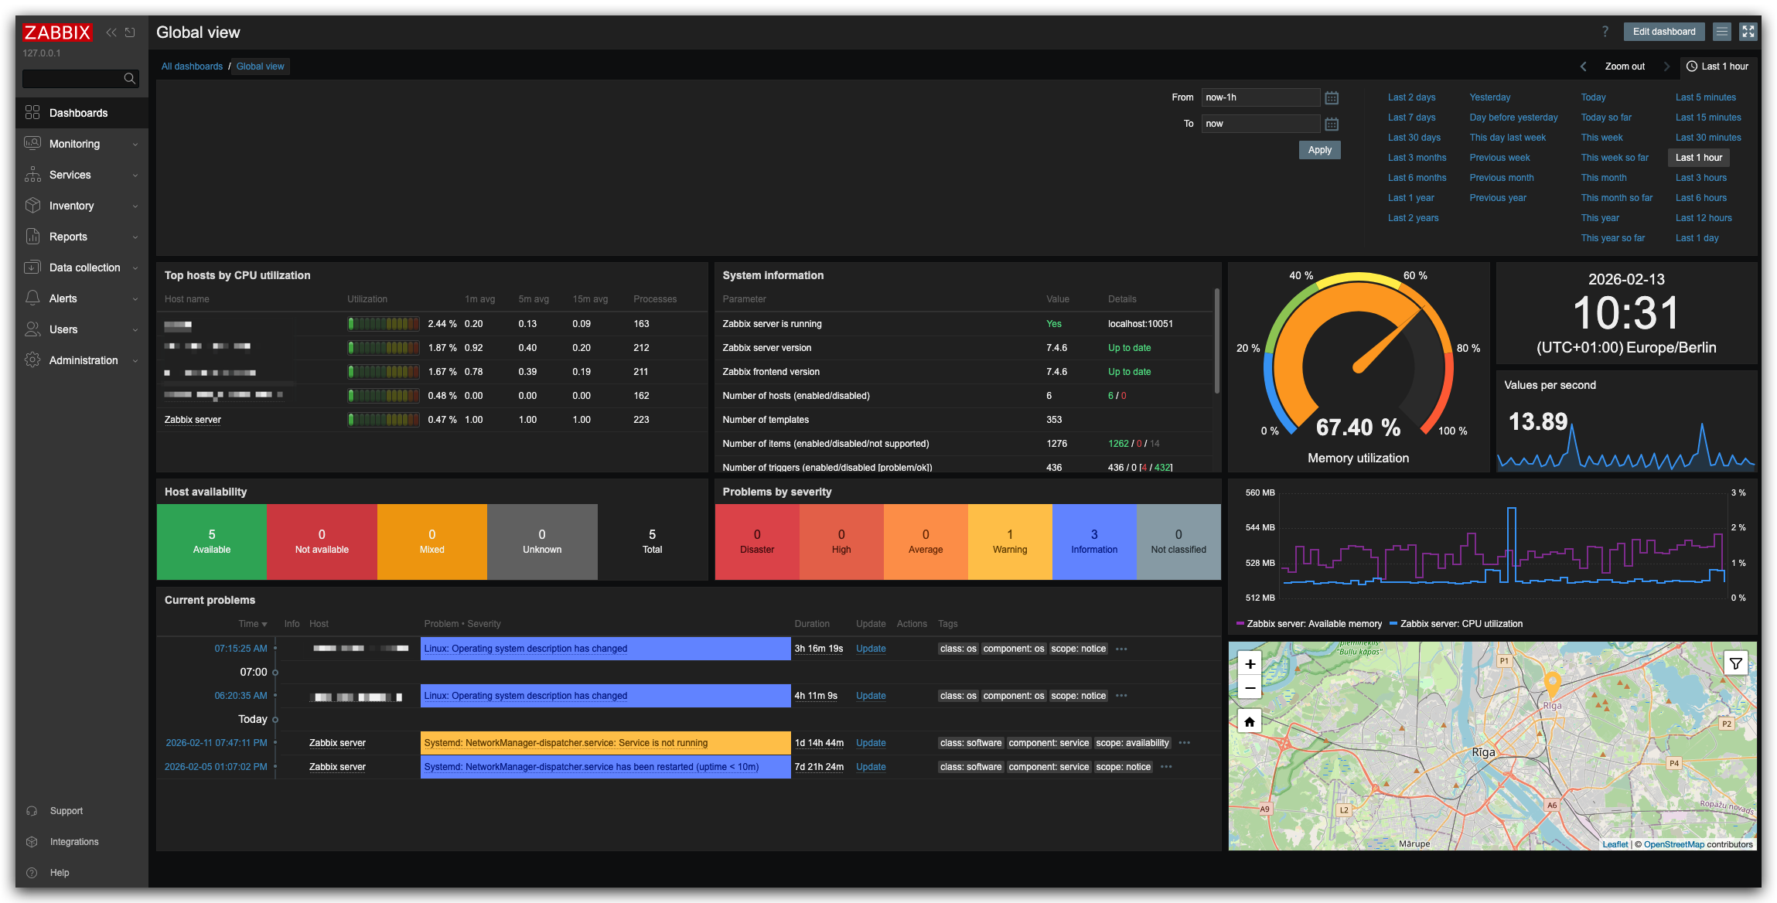Image resolution: width=1777 pixels, height=903 pixels.
Task: Open Integrations in the sidebar
Action: tap(74, 842)
